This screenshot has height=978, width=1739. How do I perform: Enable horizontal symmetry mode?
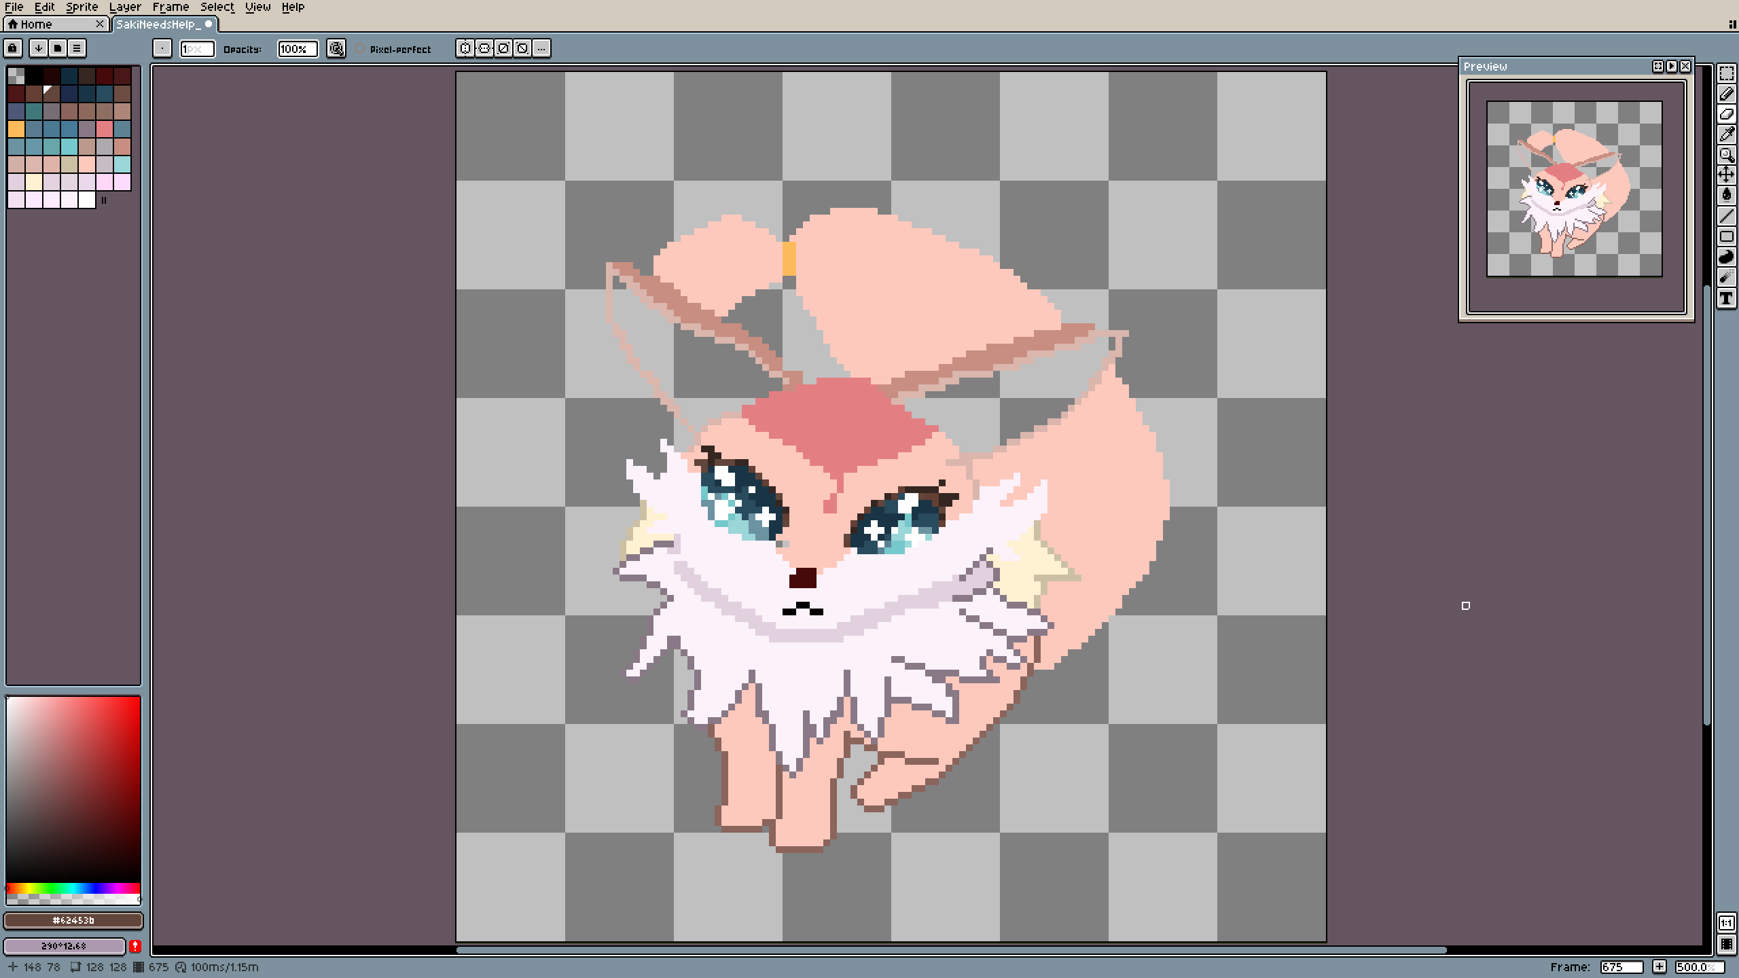pos(465,48)
